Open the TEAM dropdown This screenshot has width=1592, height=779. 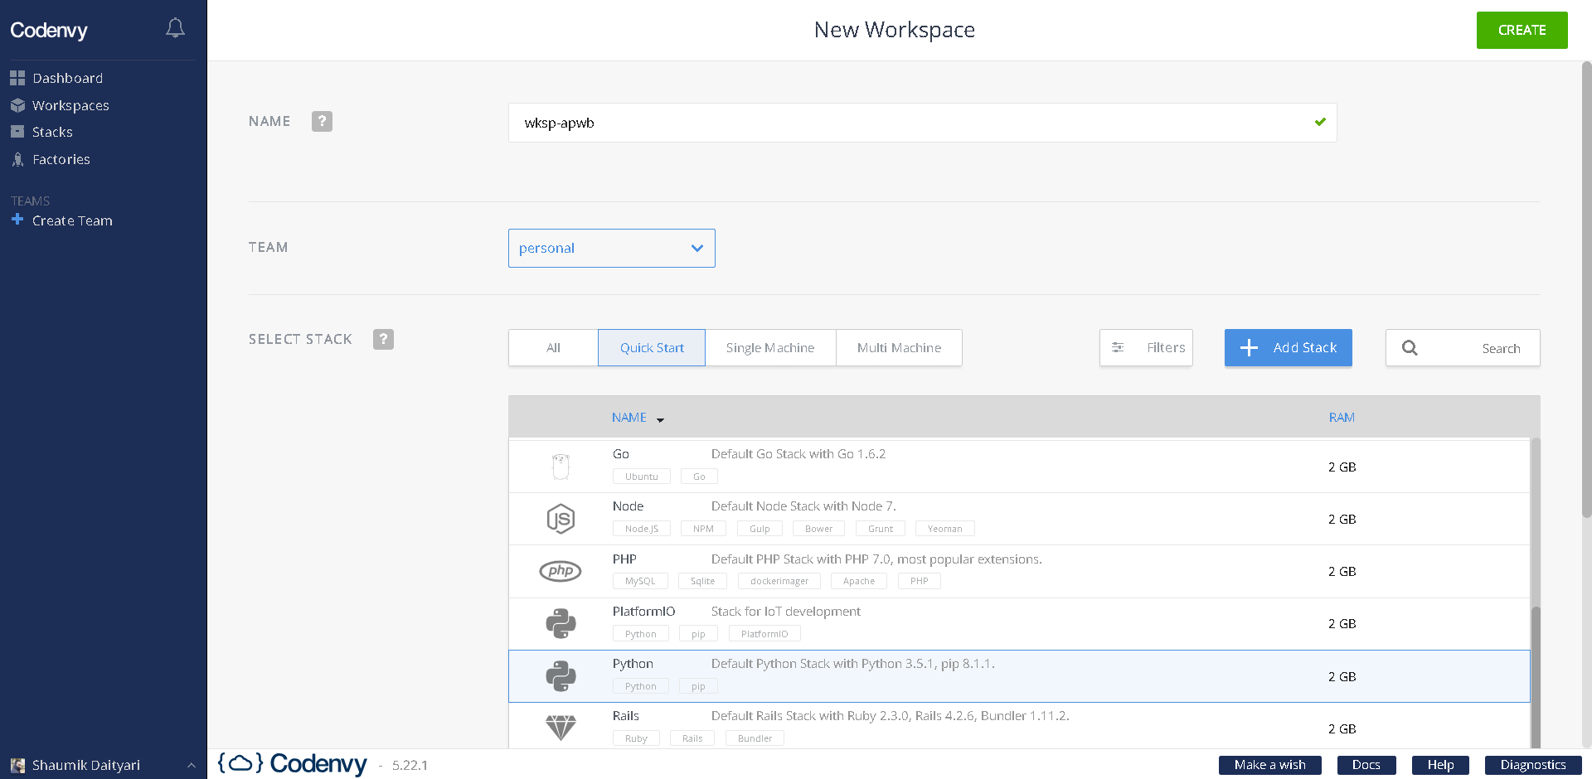(x=611, y=248)
